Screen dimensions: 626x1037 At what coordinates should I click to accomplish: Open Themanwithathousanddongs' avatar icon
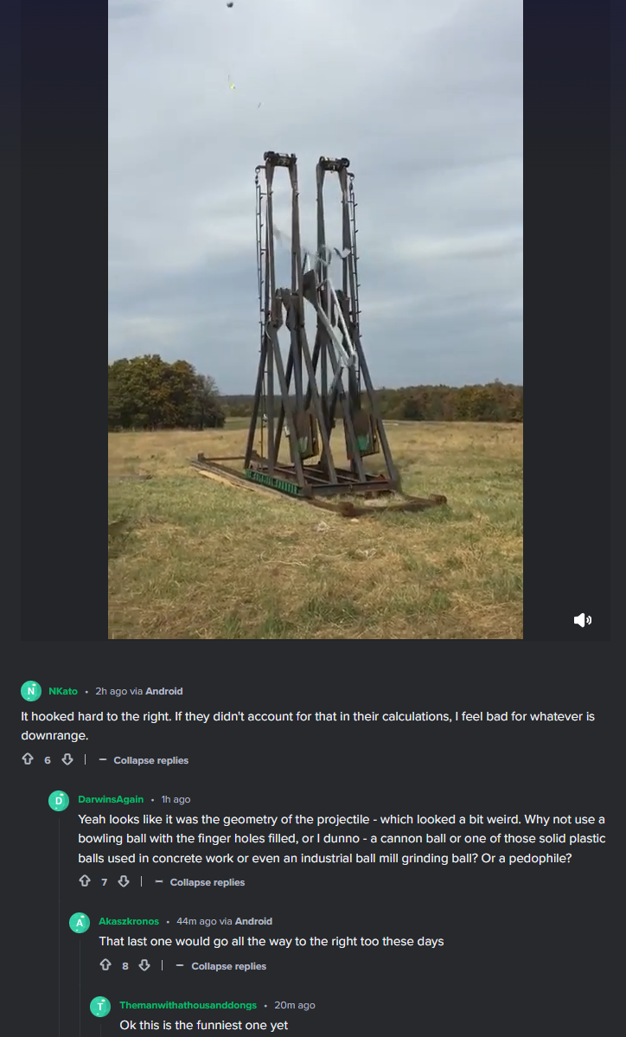[x=100, y=1006]
